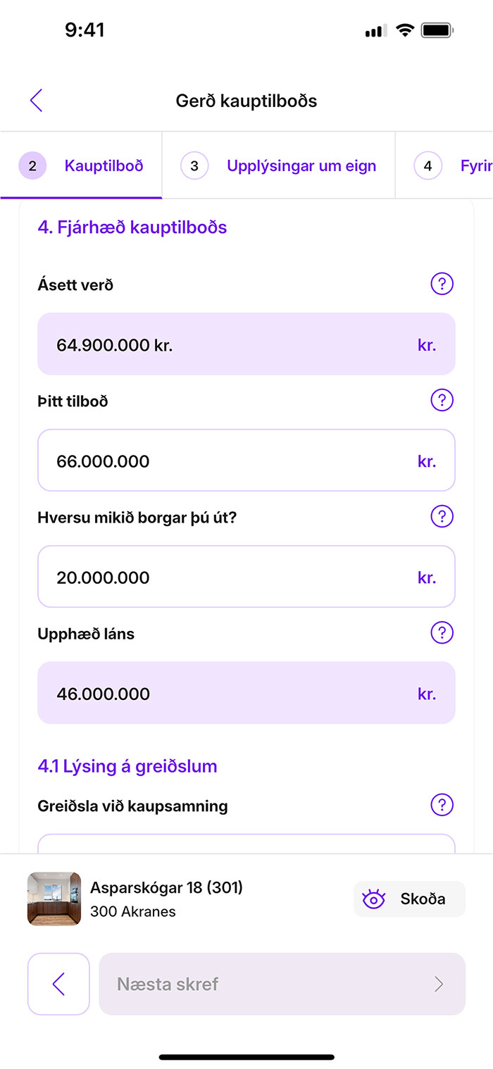Open help icon for Ásett verð

click(x=442, y=285)
